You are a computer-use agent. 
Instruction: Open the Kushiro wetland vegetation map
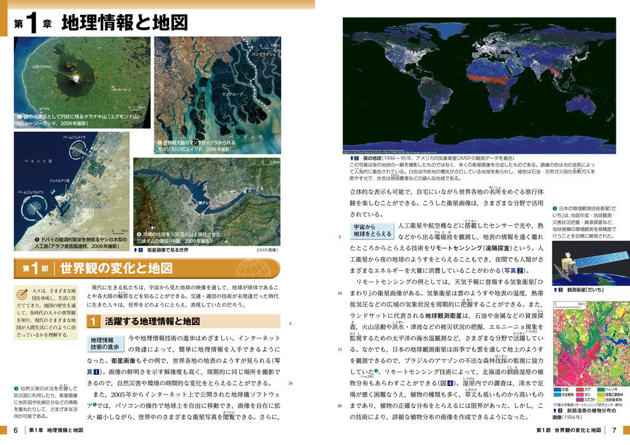tap(591, 343)
